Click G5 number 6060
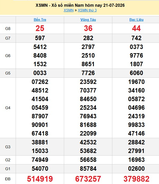Screen dimensions: 159x184 (x=136, y=73)
